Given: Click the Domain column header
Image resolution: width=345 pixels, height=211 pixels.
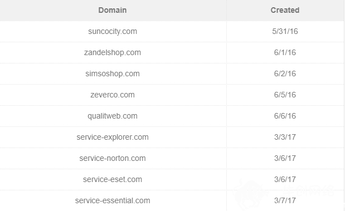Looking at the screenshot, I should point(113,10).
